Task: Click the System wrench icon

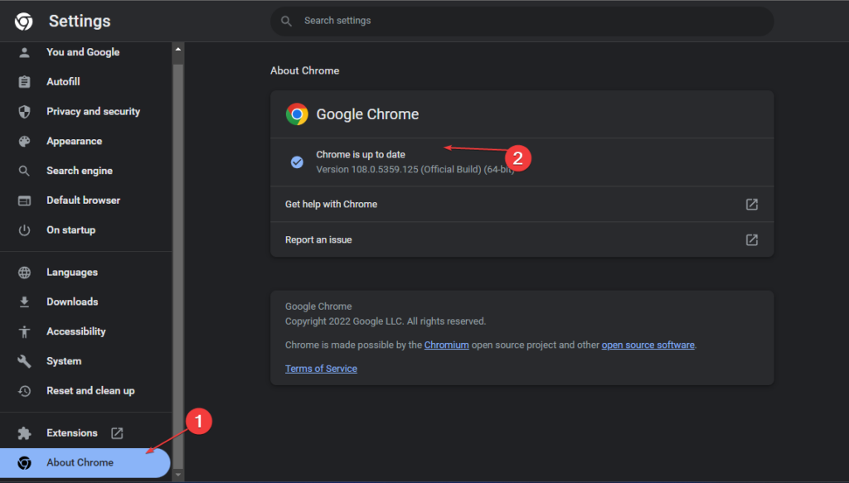Action: (x=24, y=361)
